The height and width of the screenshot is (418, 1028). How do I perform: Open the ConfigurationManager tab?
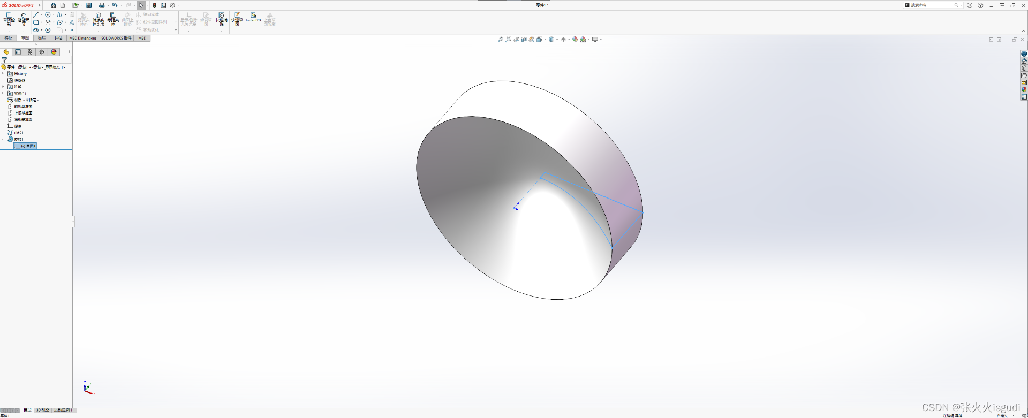coord(30,52)
